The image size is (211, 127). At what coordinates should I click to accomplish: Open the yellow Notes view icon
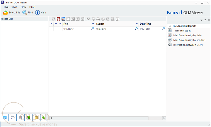36,117
